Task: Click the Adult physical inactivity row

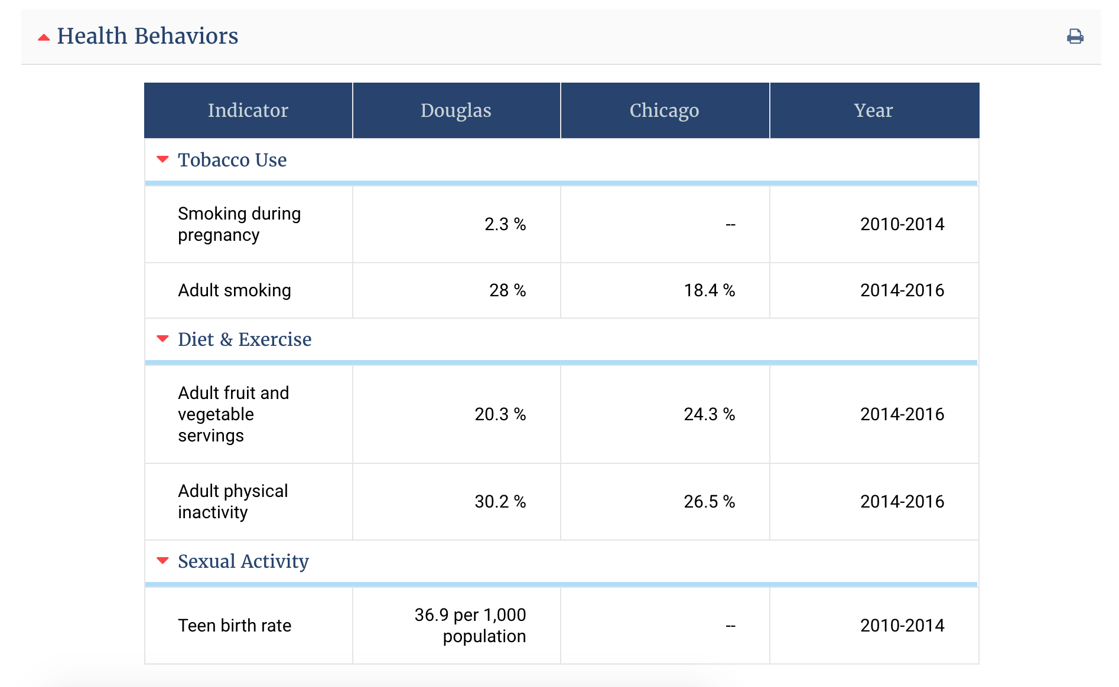Action: coord(232,501)
